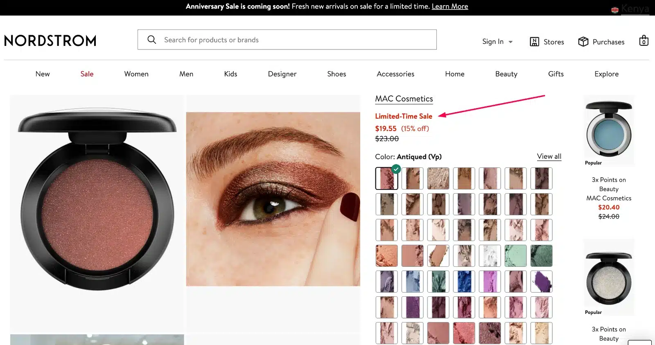Click the Kenya country flag icon
This screenshot has height=345, width=655.
(615, 10)
